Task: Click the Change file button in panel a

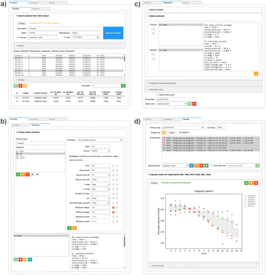Action: point(22,23)
